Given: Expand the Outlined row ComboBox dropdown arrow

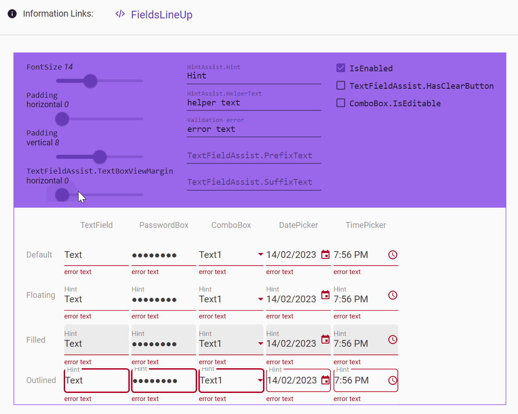Looking at the screenshot, I should pos(260,380).
